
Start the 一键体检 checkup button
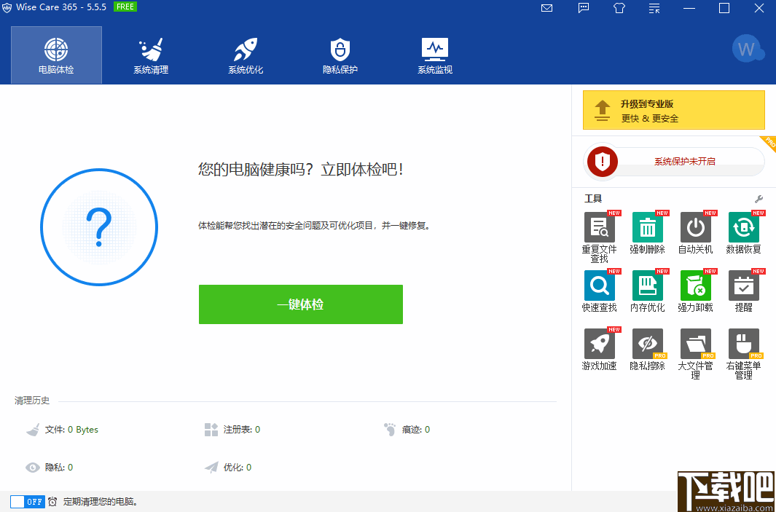[301, 304]
